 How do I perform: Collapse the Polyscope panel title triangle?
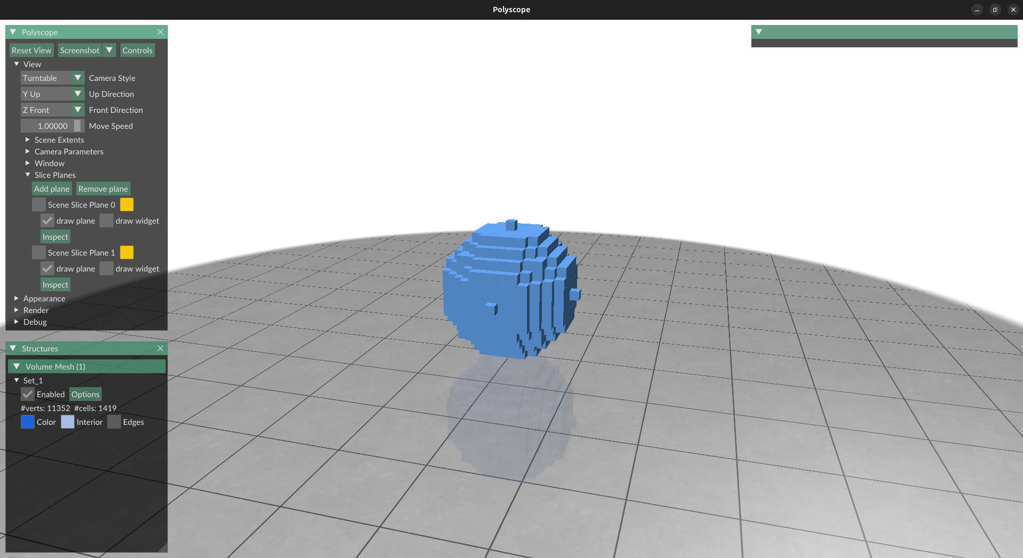(x=13, y=32)
